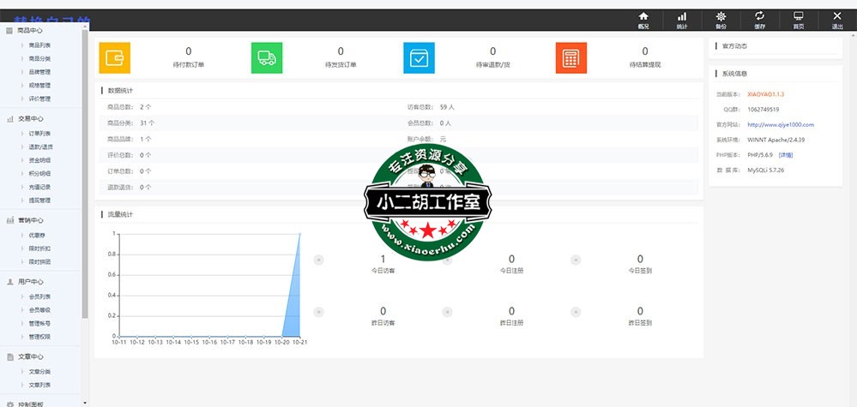Click the 概况 home icon in top bar
857x407 pixels.
point(643,17)
